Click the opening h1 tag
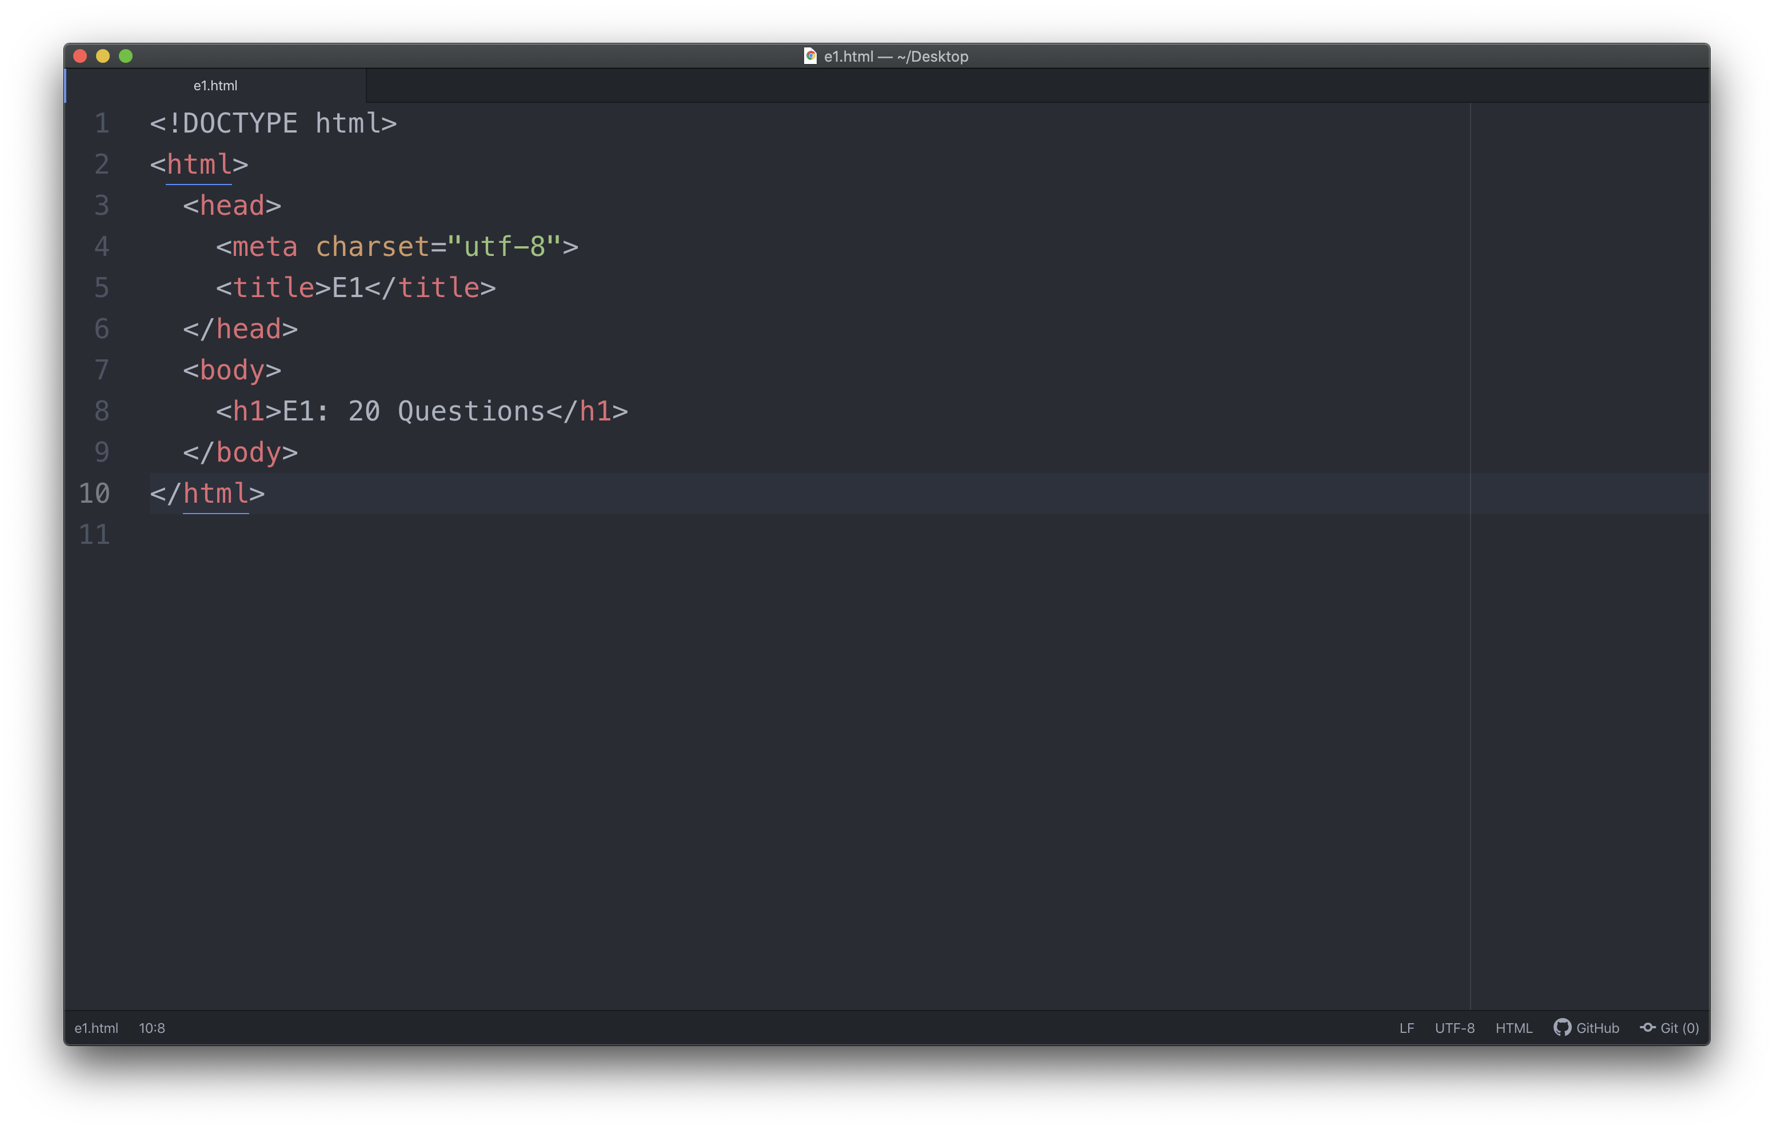This screenshot has width=1774, height=1130. pyautogui.click(x=249, y=411)
